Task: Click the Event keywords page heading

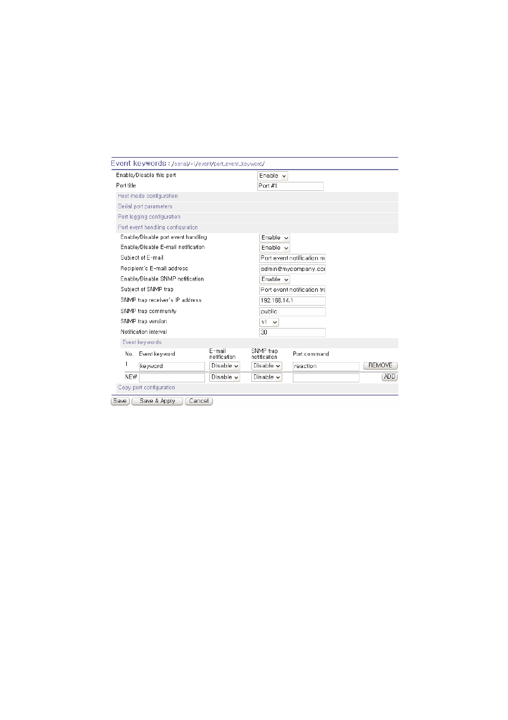Action: pos(138,164)
